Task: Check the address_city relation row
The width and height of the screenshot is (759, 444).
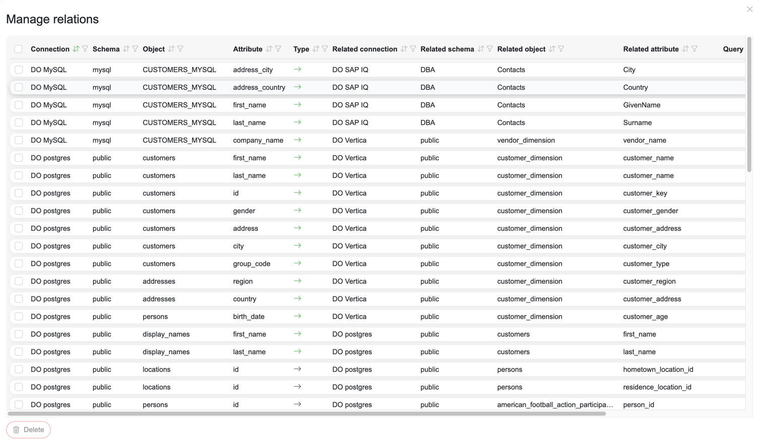Action: [x=19, y=70]
